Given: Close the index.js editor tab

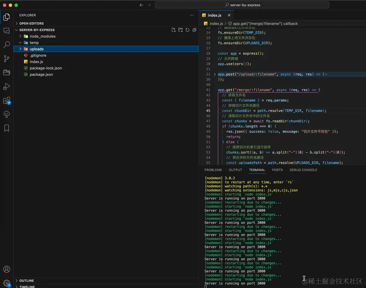Looking at the screenshot, I should point(229,15).
